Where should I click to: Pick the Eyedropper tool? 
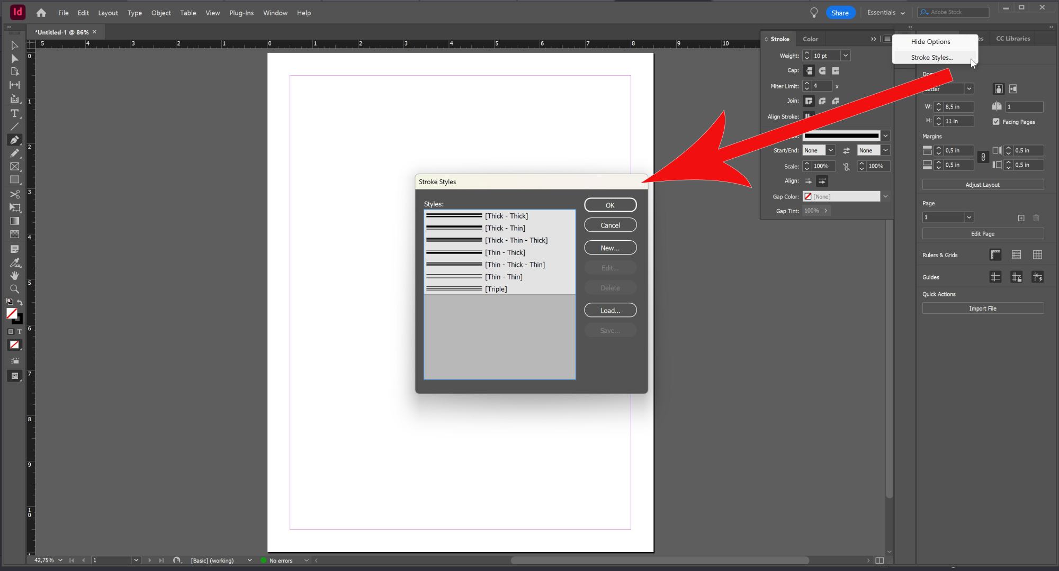tap(15, 262)
